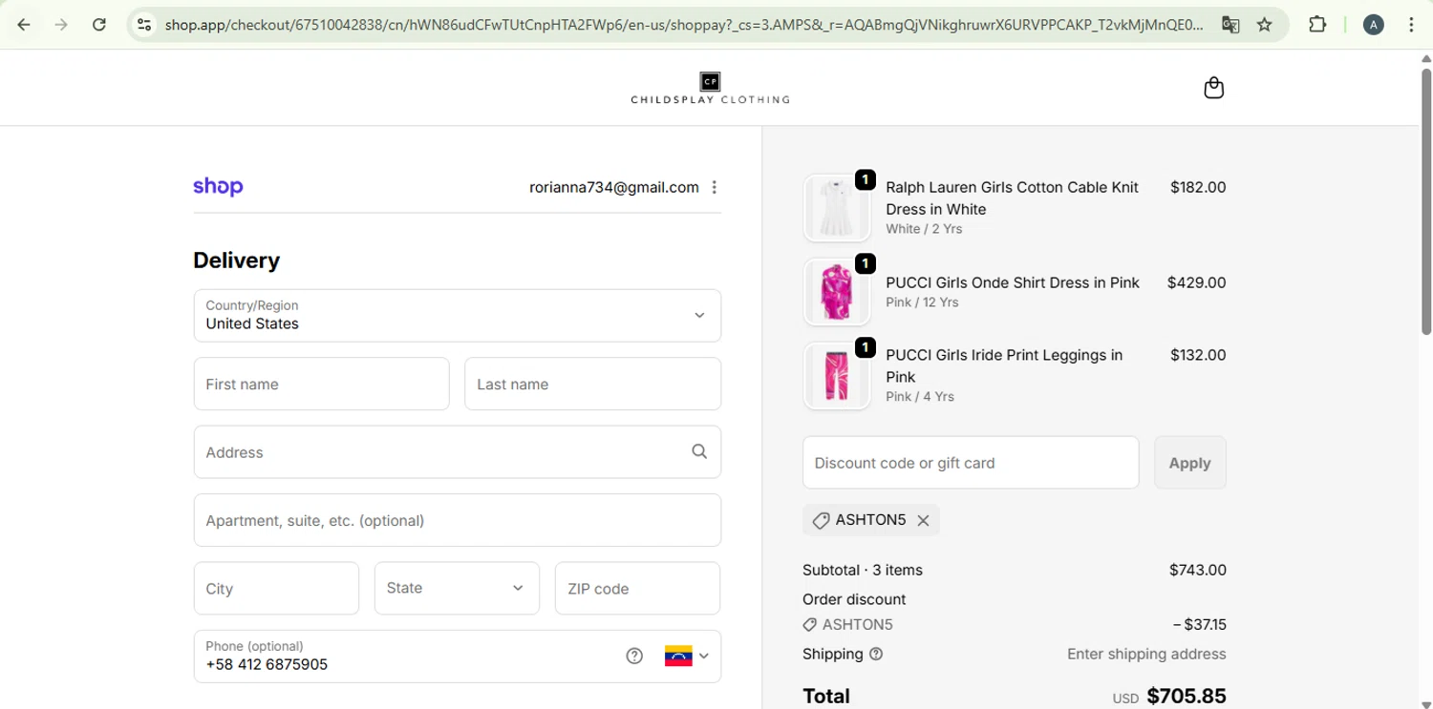Remove the ASHTON5 discount code
This screenshot has width=1433, height=709.
(x=923, y=520)
